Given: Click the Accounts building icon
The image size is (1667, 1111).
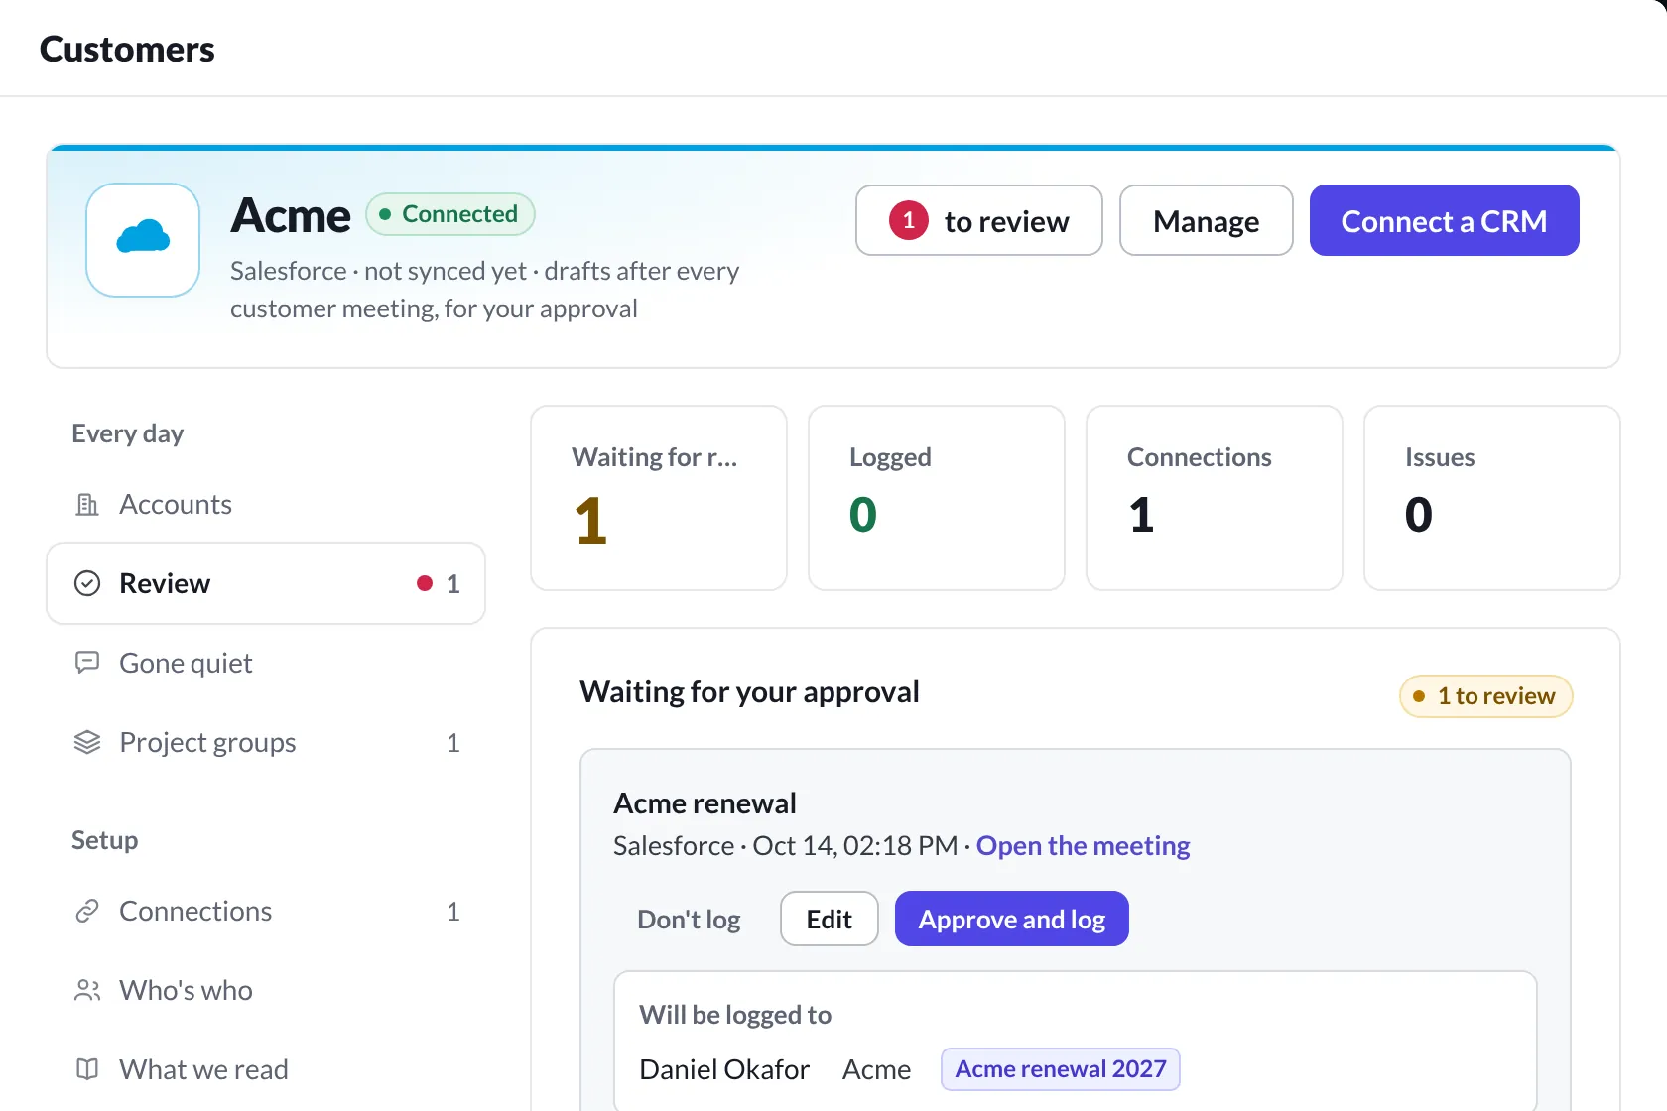Looking at the screenshot, I should click(x=87, y=505).
